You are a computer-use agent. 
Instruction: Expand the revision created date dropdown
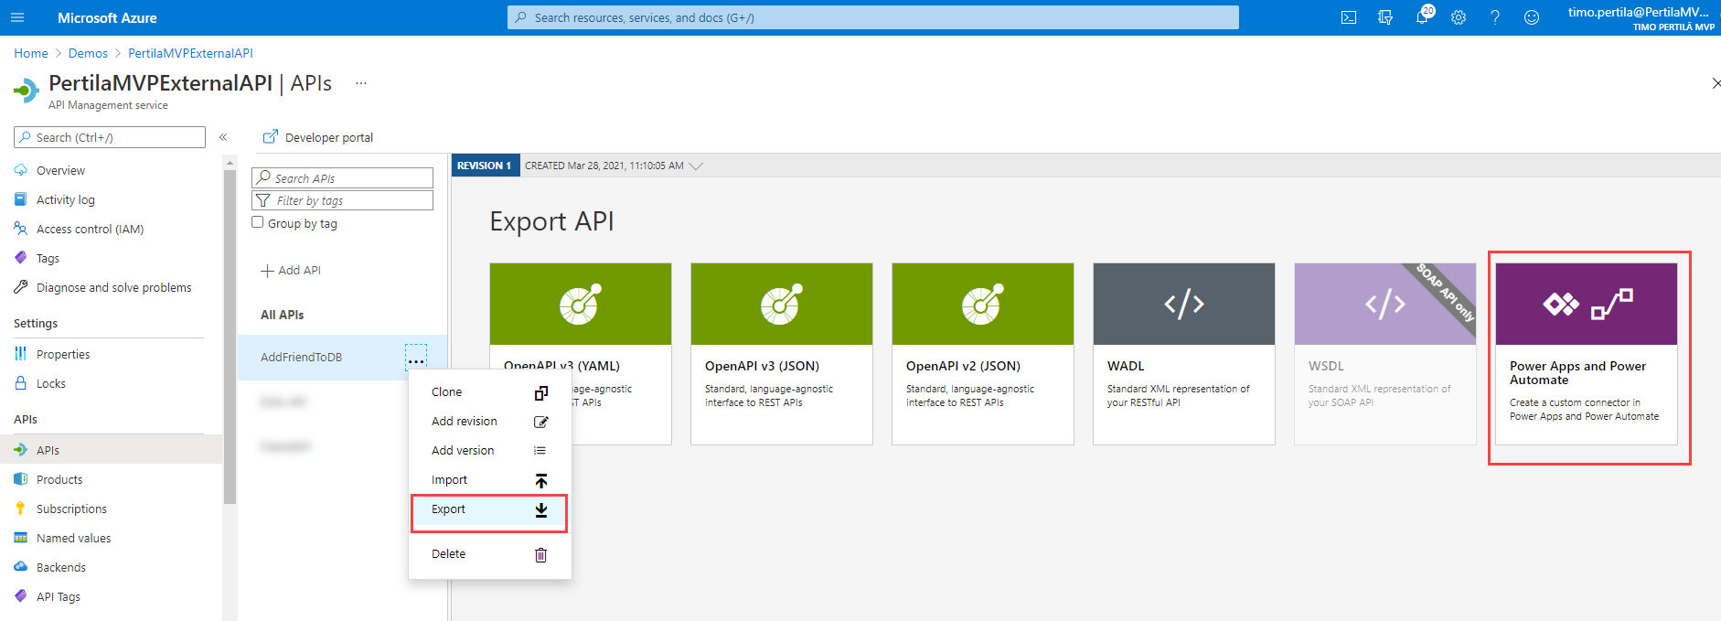click(x=696, y=166)
